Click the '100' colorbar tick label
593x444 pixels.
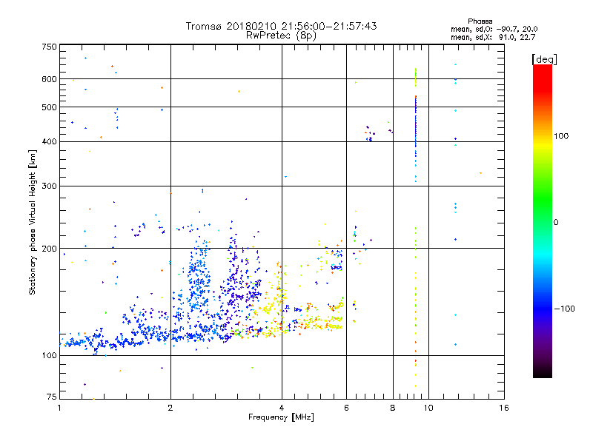click(561, 136)
